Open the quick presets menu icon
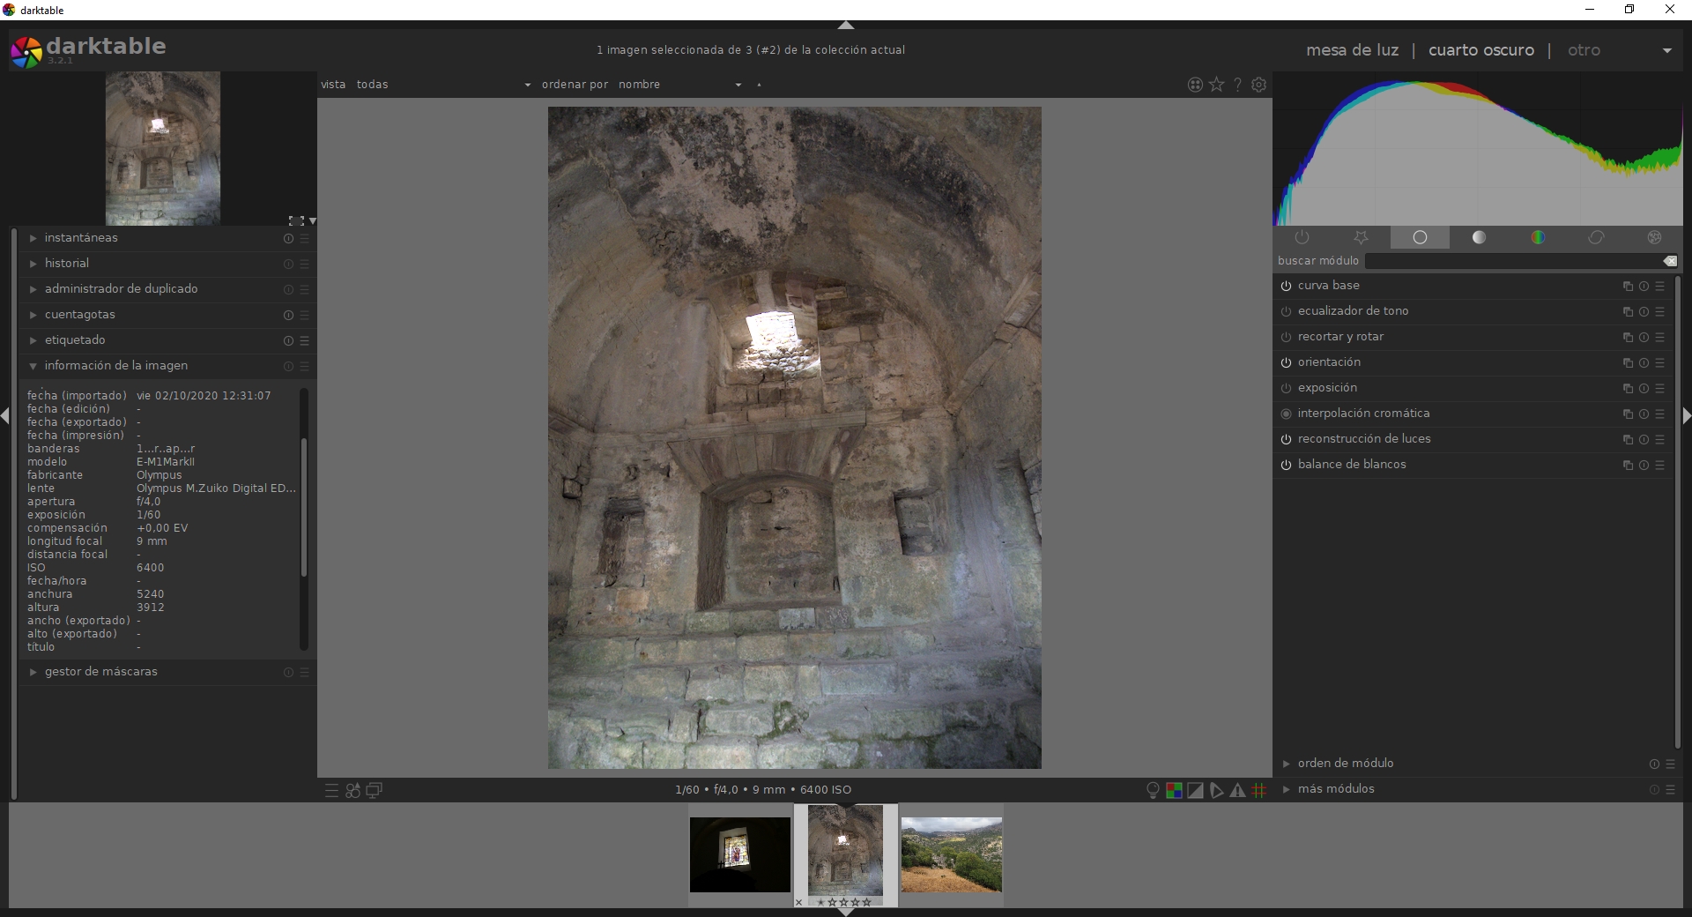The width and height of the screenshot is (1692, 917). [x=331, y=791]
